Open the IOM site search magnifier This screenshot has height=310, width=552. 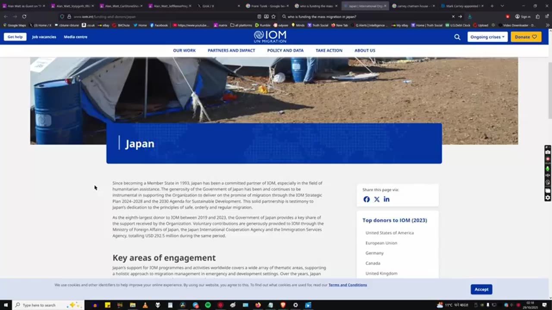[x=457, y=37]
